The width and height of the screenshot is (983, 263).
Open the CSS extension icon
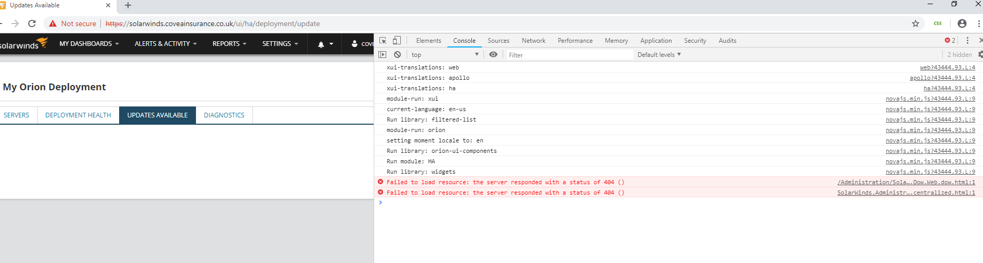point(938,23)
